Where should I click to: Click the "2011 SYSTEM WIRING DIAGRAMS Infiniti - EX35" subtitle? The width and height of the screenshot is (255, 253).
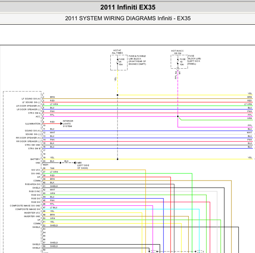click(x=127, y=18)
